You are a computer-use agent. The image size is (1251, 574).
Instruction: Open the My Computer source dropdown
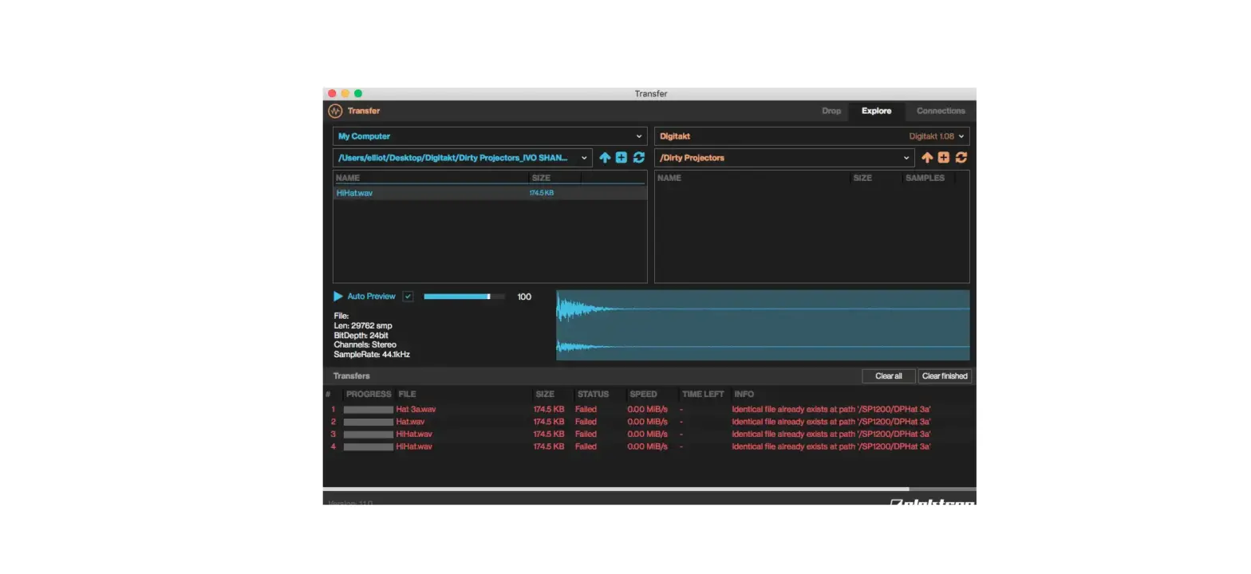click(490, 136)
